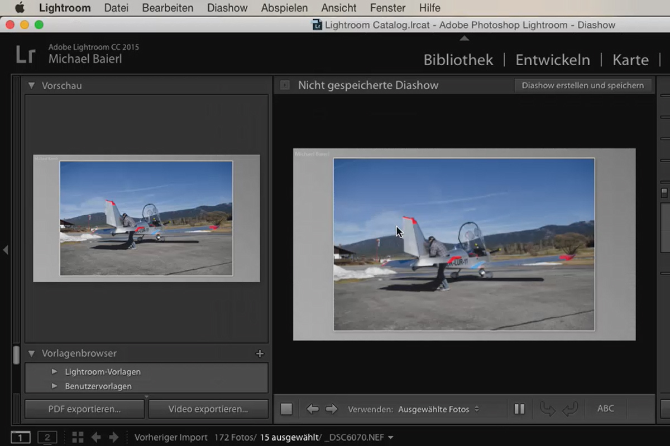Click the slideshow icon beside 'Nicht gespeicherte Diashow'
The width and height of the screenshot is (670, 446).
click(285, 85)
